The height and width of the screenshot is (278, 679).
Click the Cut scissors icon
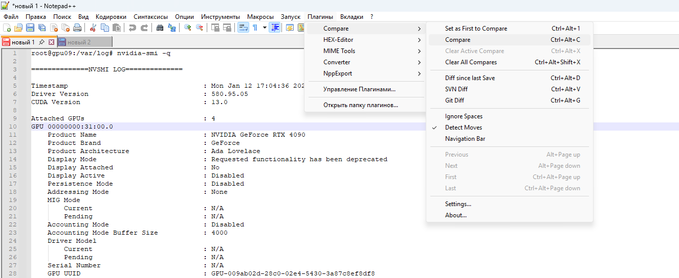[x=93, y=28]
